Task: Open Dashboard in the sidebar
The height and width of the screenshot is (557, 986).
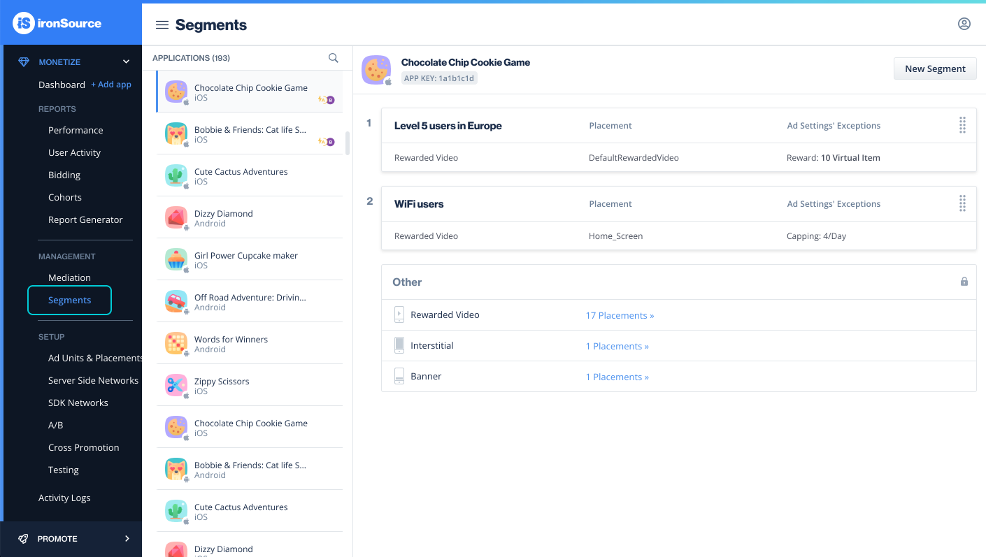Action: pyautogui.click(x=62, y=85)
